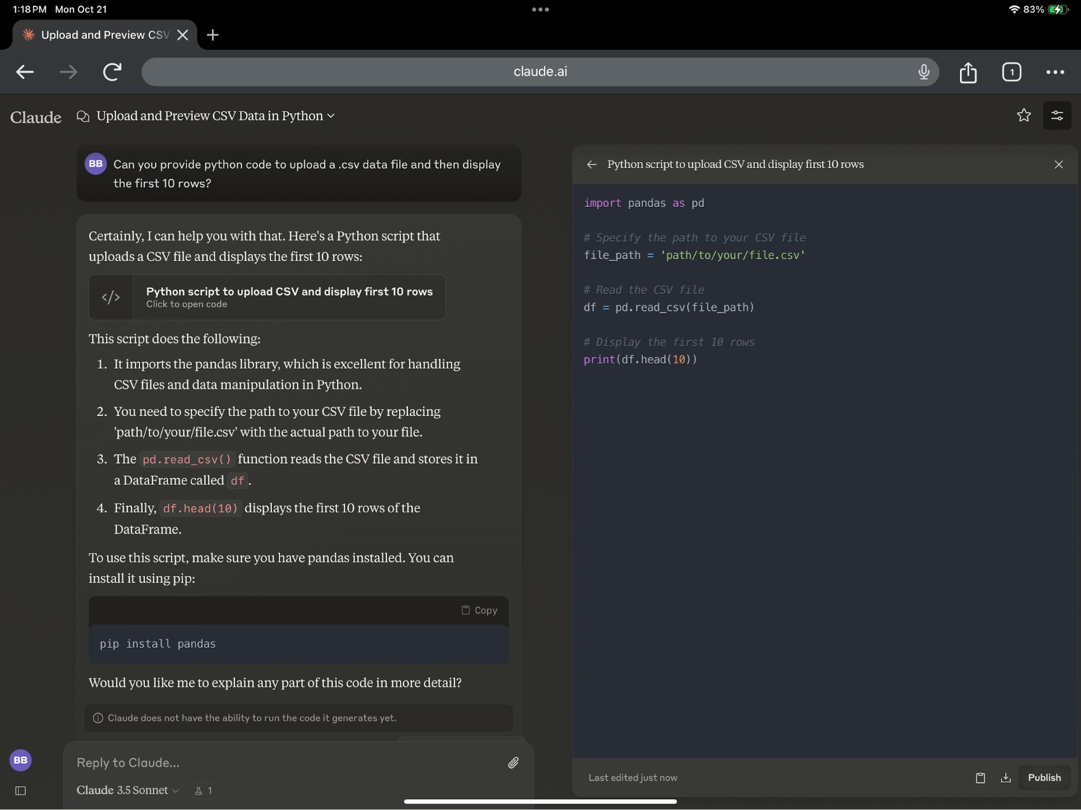The width and height of the screenshot is (1081, 810).
Task: Open the Claude 3.5 Sonnet model selector
Action: [128, 791]
